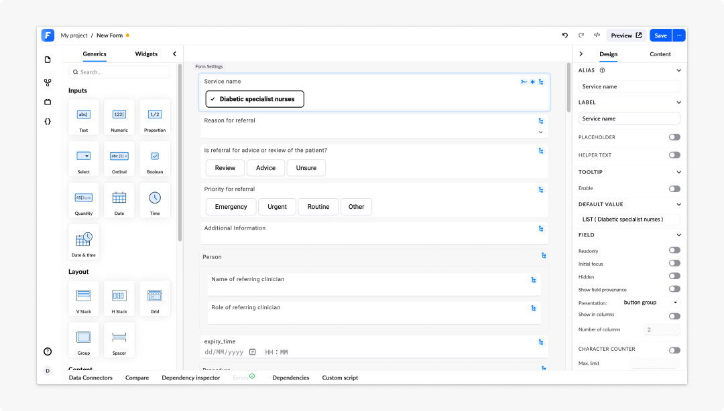The height and width of the screenshot is (411, 724).
Task: Select the Advice option button
Action: [x=266, y=168]
